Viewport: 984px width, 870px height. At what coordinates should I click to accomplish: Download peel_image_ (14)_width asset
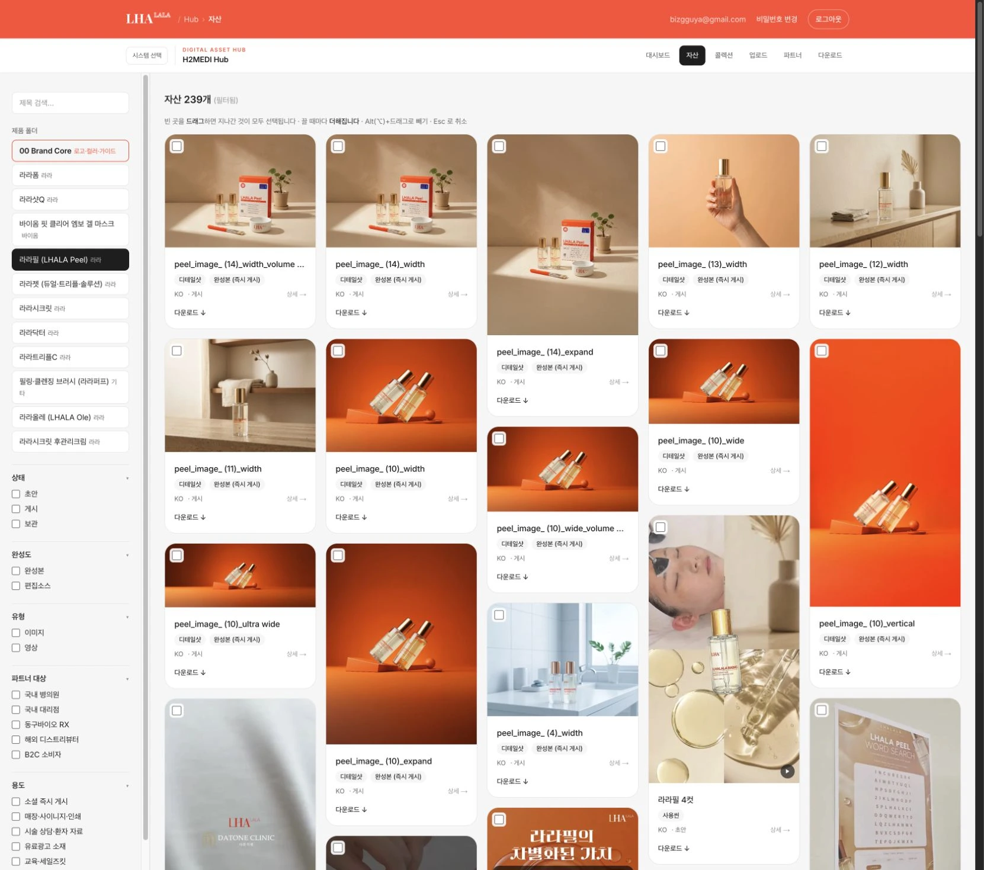(x=351, y=313)
